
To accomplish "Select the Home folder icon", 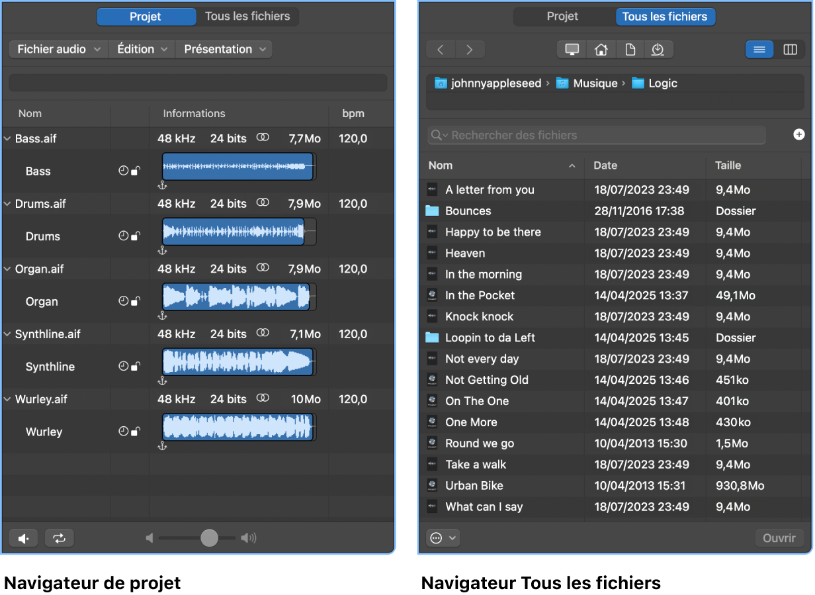I will click(x=601, y=49).
